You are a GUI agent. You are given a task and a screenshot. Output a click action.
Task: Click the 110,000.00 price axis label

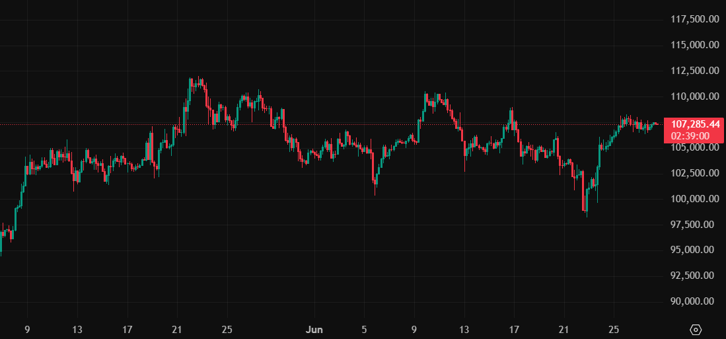point(694,96)
